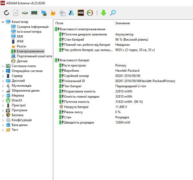The image size is (193, 180).
Task: Select the Безпека tree item
Action: point(17,115)
